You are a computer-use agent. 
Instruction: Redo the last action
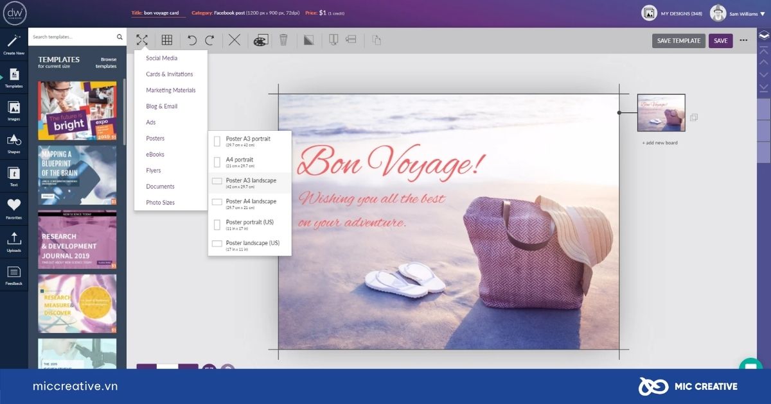click(x=209, y=40)
